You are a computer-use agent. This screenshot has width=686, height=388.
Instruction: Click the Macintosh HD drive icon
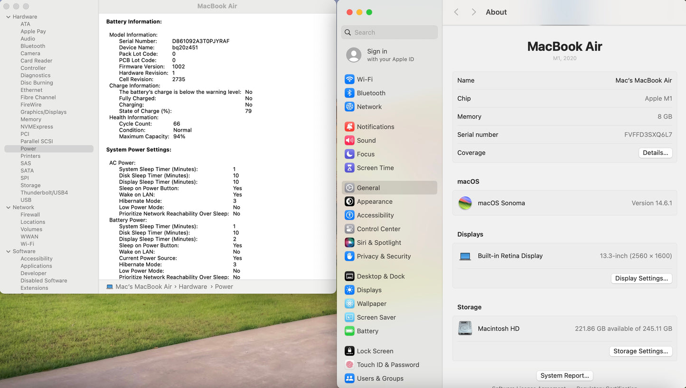coord(465,328)
